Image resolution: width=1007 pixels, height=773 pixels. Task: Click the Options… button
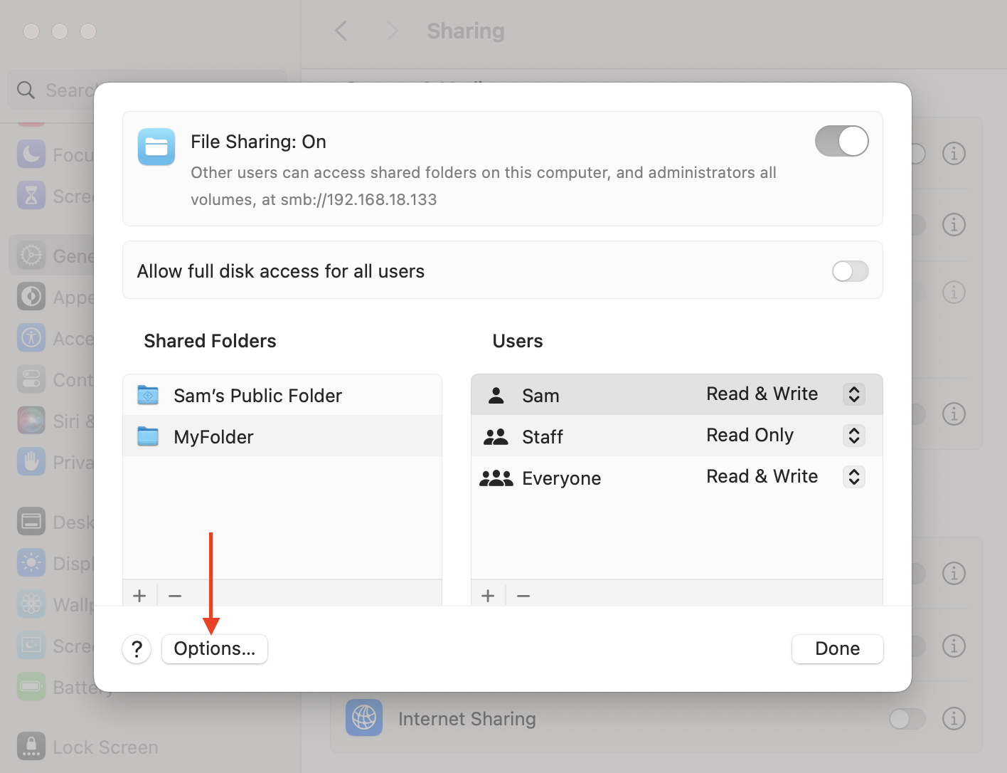[x=215, y=649]
